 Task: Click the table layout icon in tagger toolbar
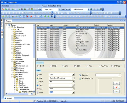(20, 16)
